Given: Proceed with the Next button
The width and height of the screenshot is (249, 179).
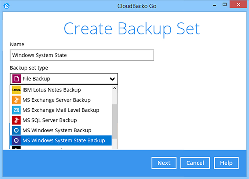Looking at the screenshot, I should (164, 163).
